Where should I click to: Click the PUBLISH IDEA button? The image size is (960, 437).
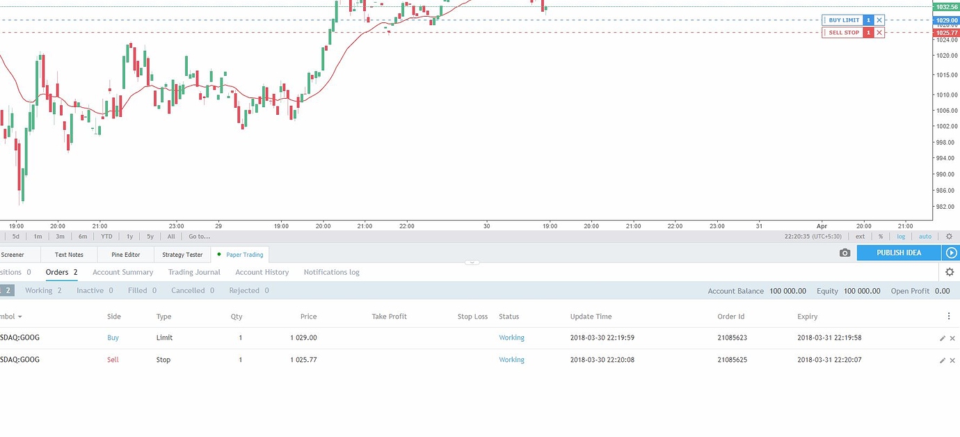(898, 253)
